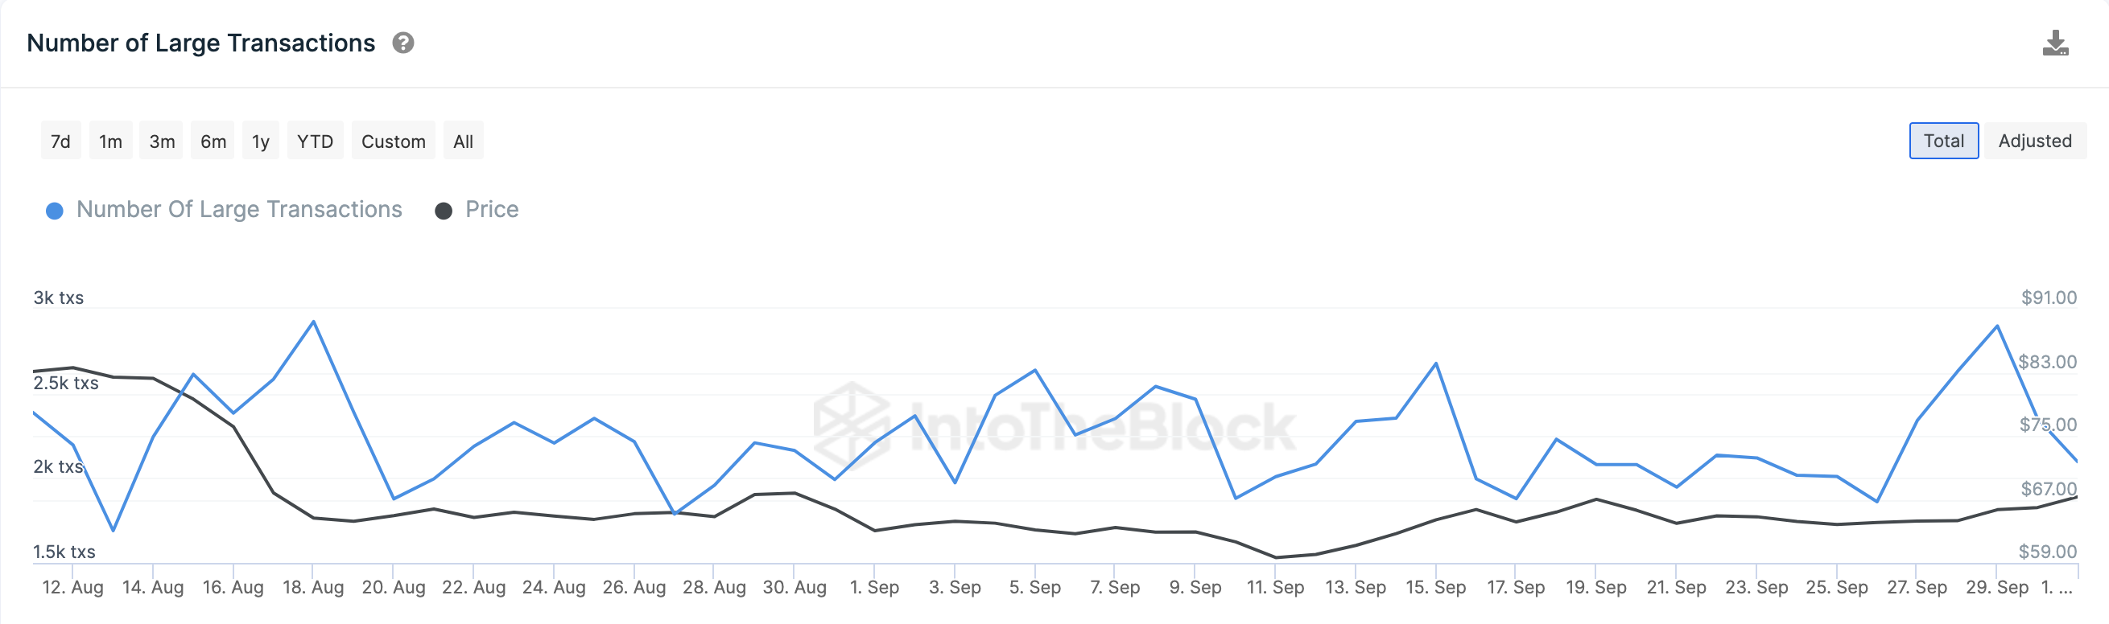
Task: Show the 1y time range
Action: click(x=260, y=142)
